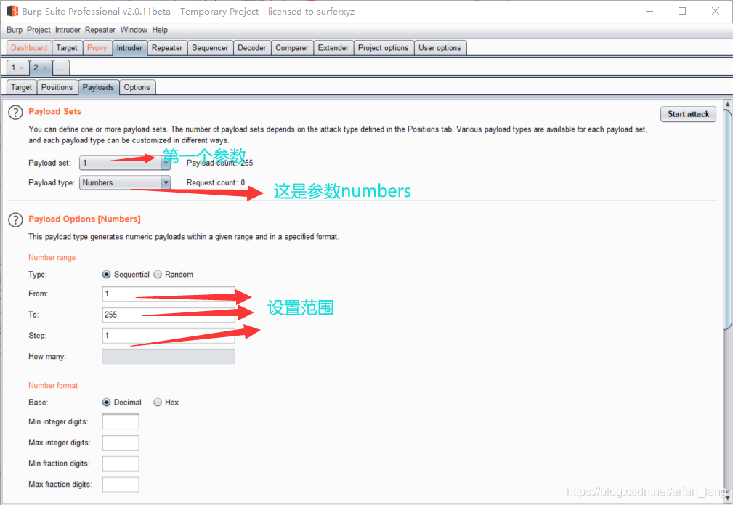Switch to Decoder tab
This screenshot has width=733, height=505.
(x=252, y=48)
